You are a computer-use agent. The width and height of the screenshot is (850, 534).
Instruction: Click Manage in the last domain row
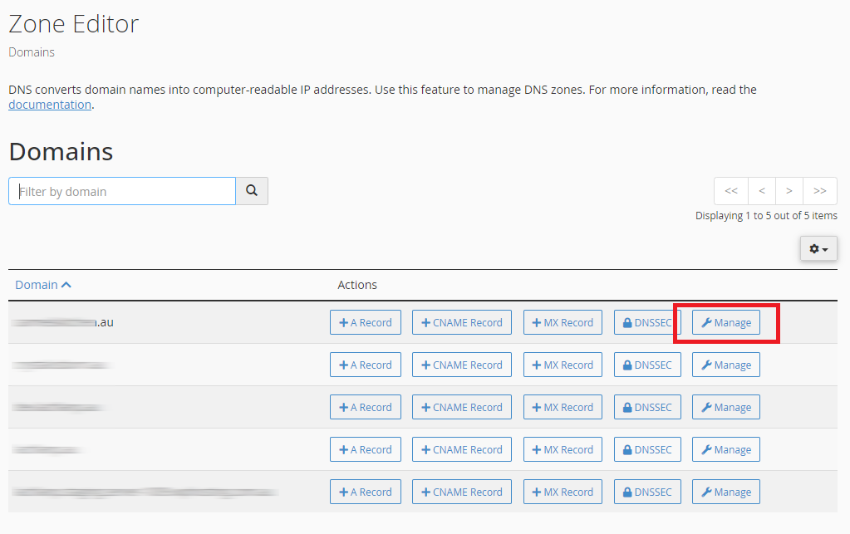pyautogui.click(x=725, y=492)
